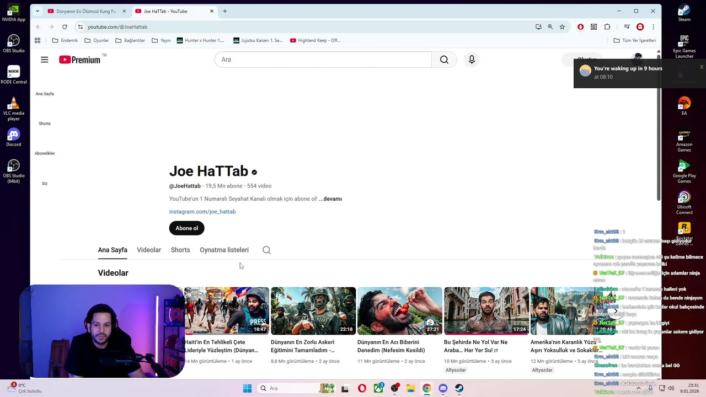Go back to the previous page in Chrome
The width and height of the screenshot is (706, 397).
click(x=38, y=26)
